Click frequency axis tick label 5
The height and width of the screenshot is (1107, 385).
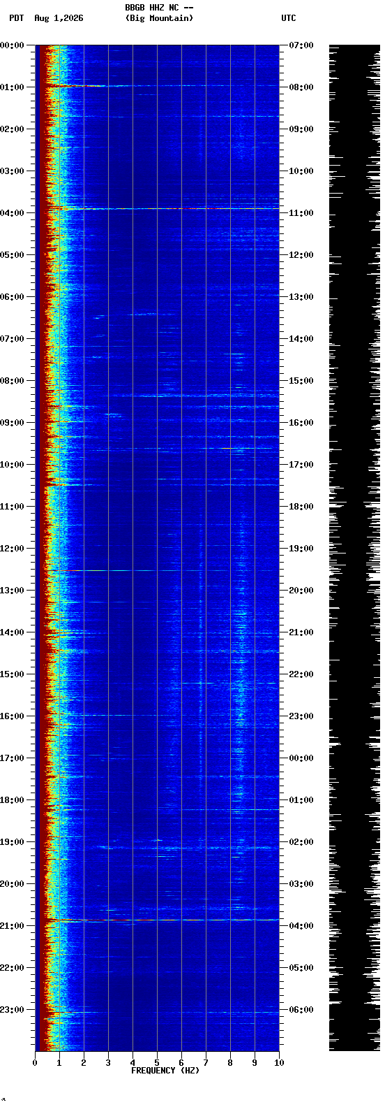coord(157,1063)
